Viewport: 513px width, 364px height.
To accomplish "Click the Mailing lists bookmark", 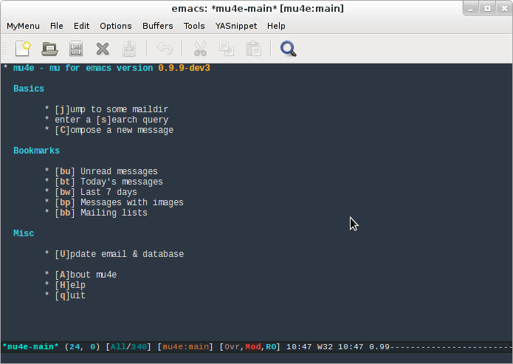I will pos(113,213).
